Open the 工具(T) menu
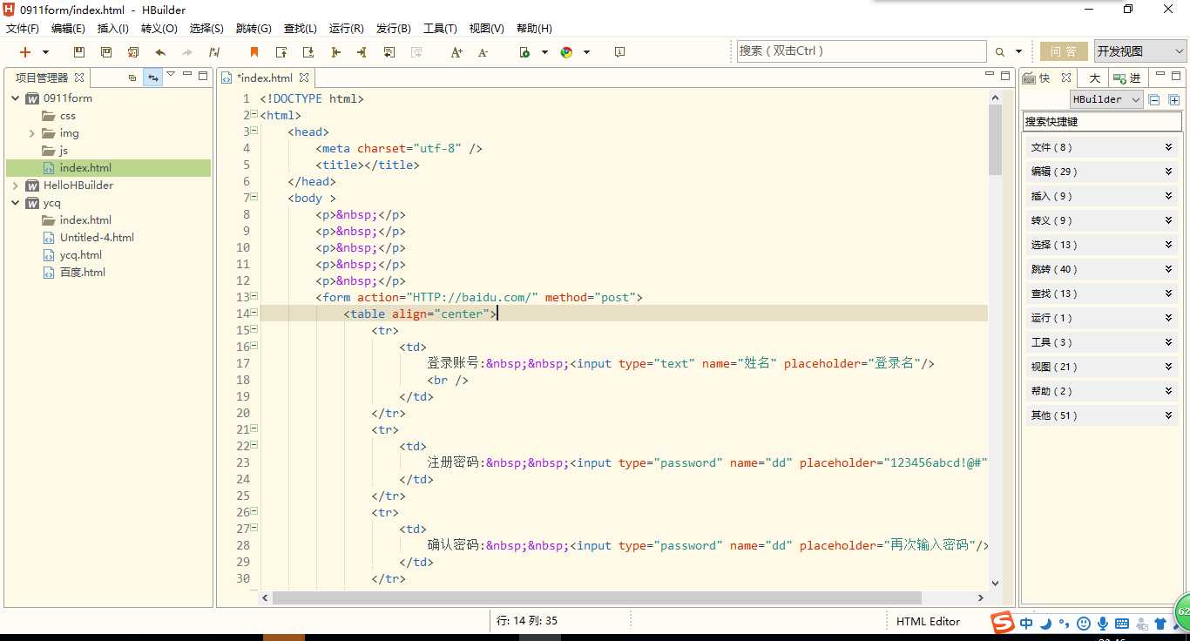 tap(440, 29)
